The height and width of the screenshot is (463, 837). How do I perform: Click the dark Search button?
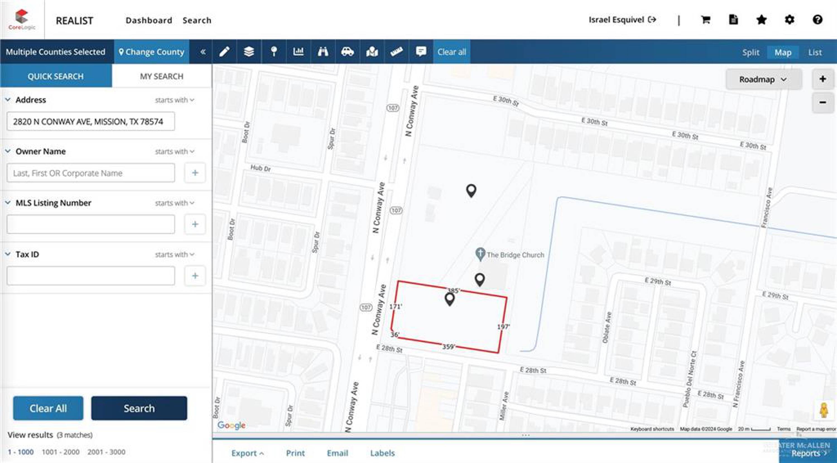click(139, 408)
